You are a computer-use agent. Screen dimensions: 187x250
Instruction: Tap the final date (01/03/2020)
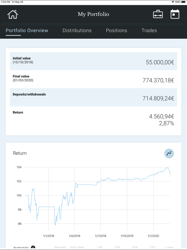click(23, 80)
